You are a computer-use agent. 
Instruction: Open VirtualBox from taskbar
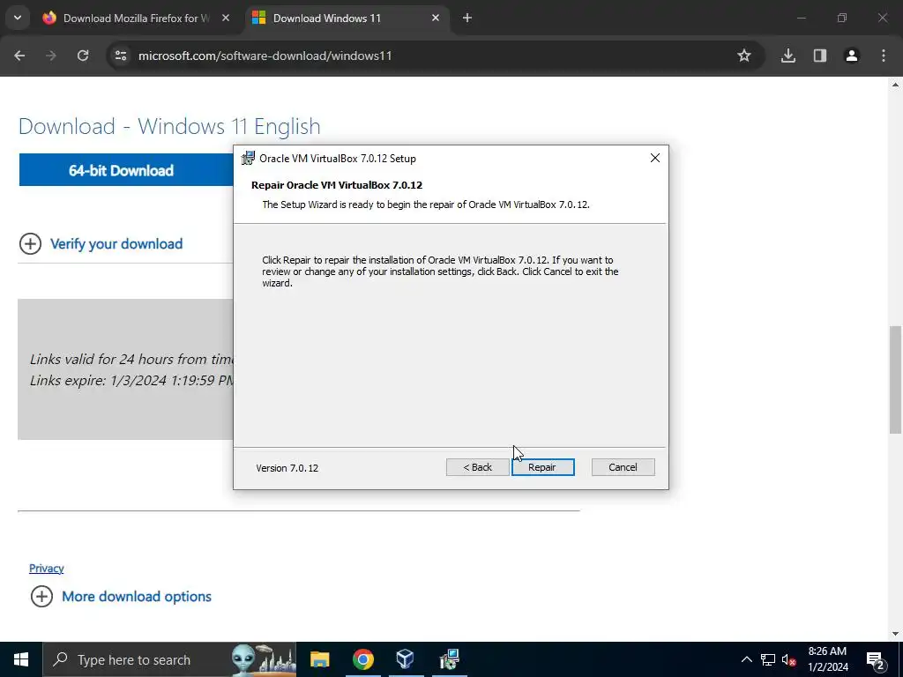tap(406, 659)
